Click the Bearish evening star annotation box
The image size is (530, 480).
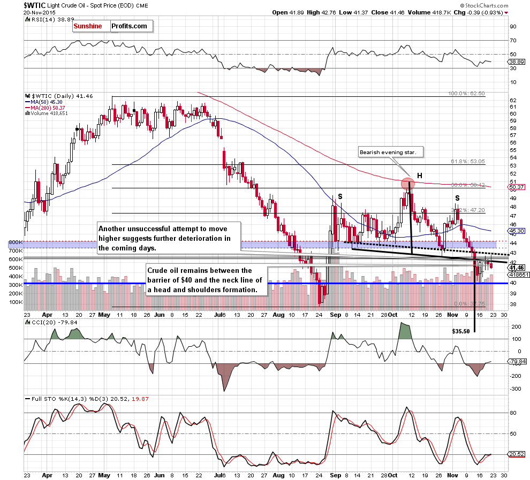391,152
